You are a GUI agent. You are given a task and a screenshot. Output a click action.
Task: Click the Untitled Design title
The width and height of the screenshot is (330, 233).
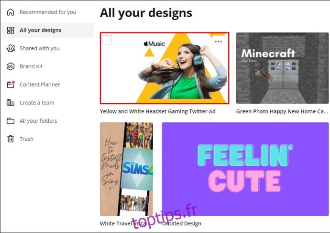[182, 223]
